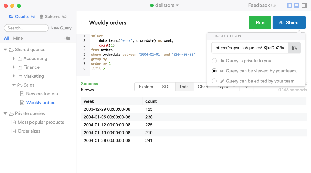Open the Share settings

[289, 22]
